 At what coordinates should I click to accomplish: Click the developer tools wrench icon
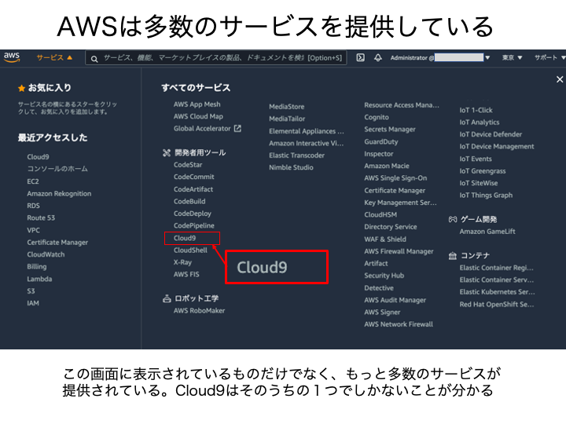pos(167,153)
